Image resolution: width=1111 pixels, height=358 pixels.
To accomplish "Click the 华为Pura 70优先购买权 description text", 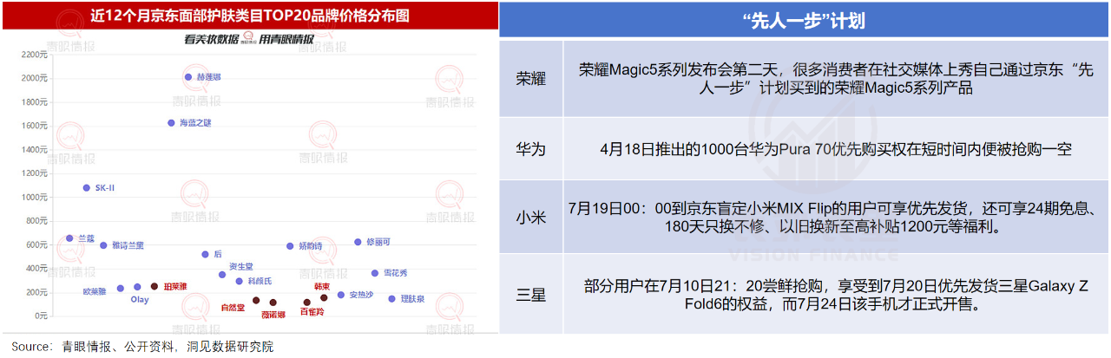I will tap(836, 149).
